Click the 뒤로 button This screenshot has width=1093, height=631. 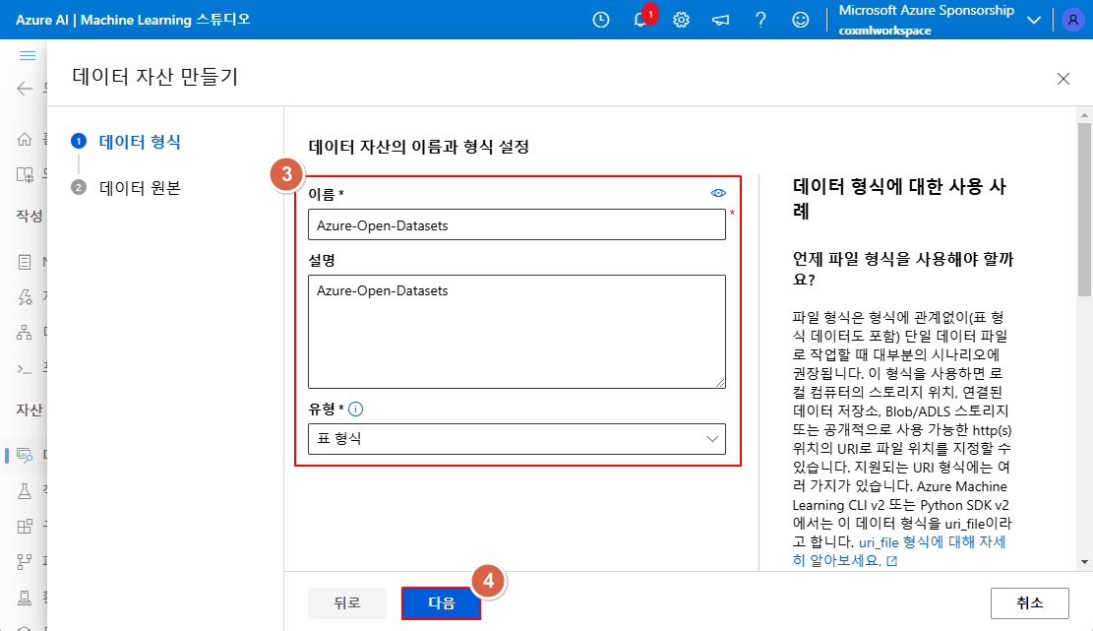(347, 603)
